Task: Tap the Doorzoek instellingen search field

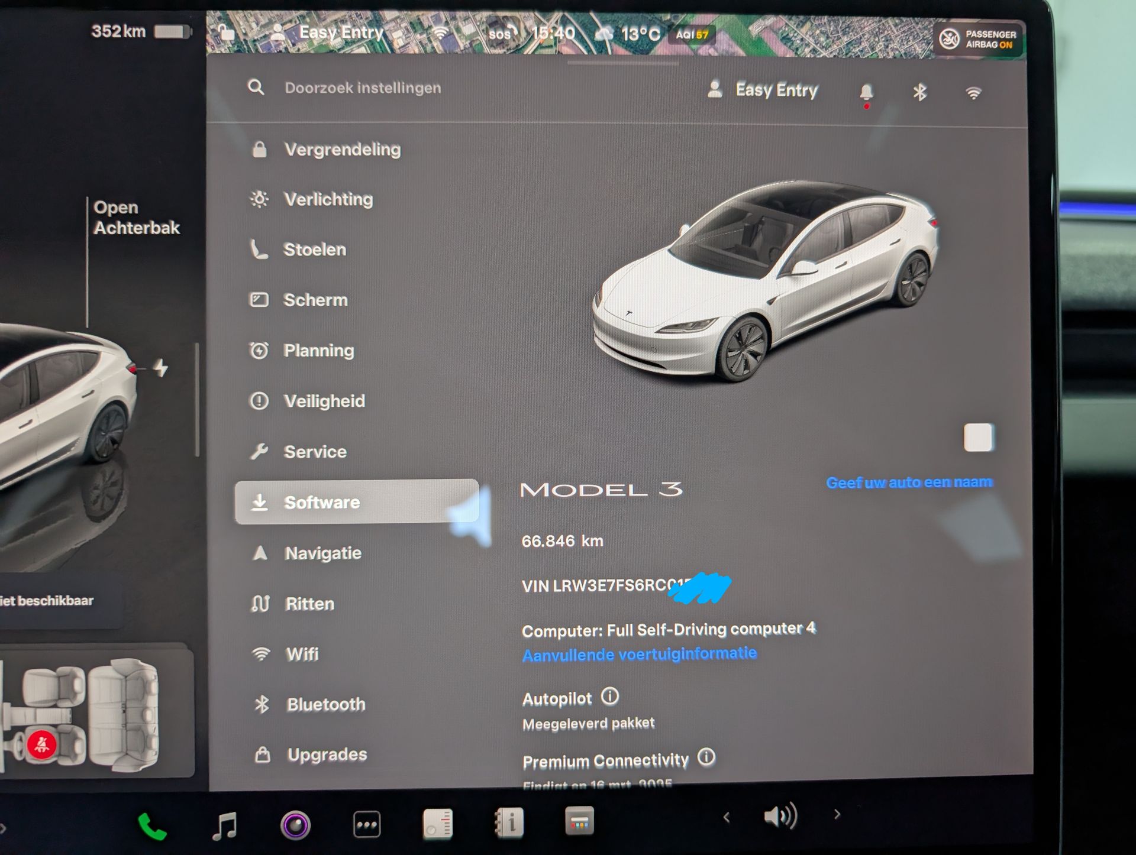Action: point(363,88)
